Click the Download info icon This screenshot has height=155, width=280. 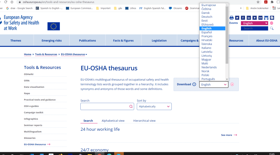[194, 84]
